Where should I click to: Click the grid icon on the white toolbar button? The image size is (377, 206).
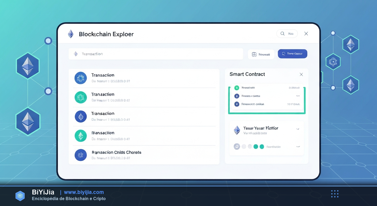pyautogui.click(x=254, y=54)
